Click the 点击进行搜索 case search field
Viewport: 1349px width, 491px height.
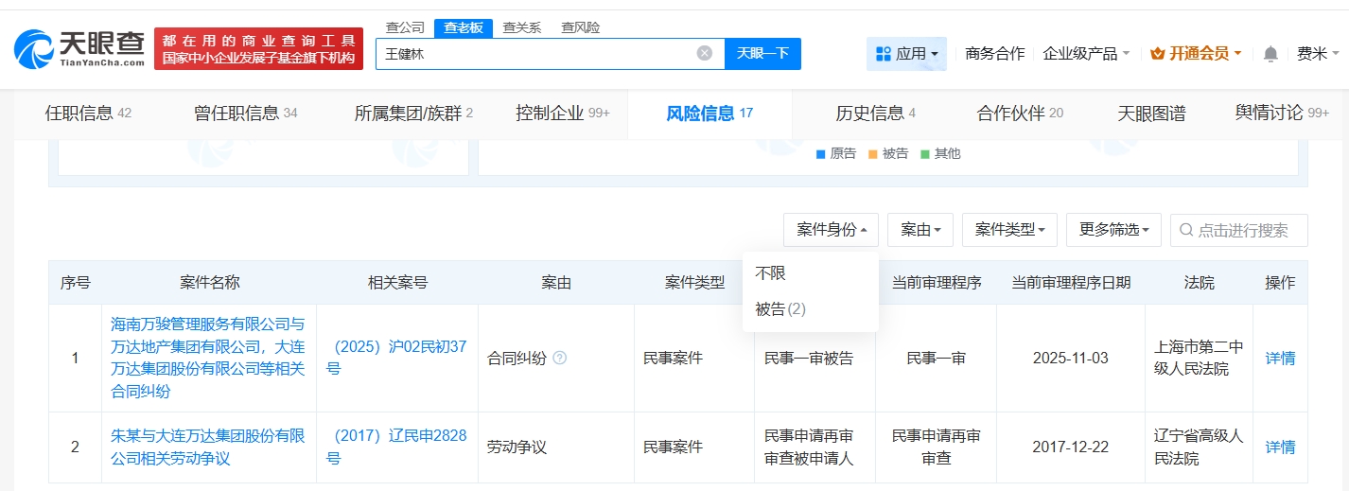[x=1239, y=230]
